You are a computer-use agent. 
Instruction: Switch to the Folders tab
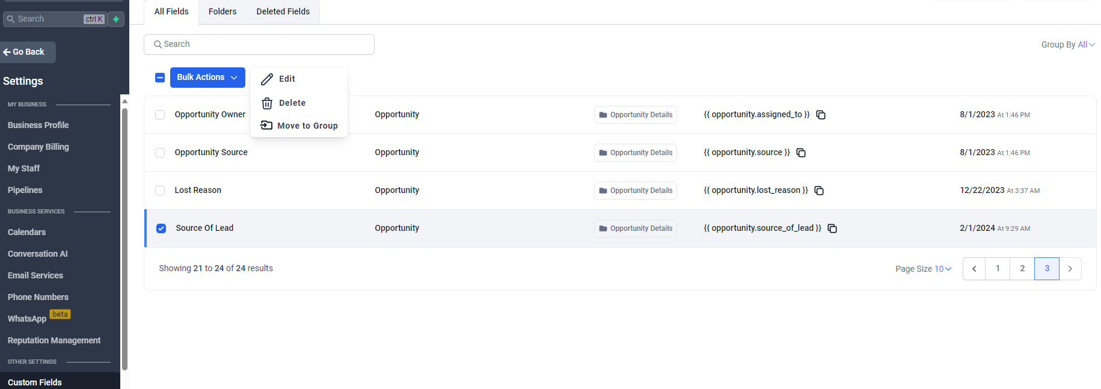click(222, 12)
